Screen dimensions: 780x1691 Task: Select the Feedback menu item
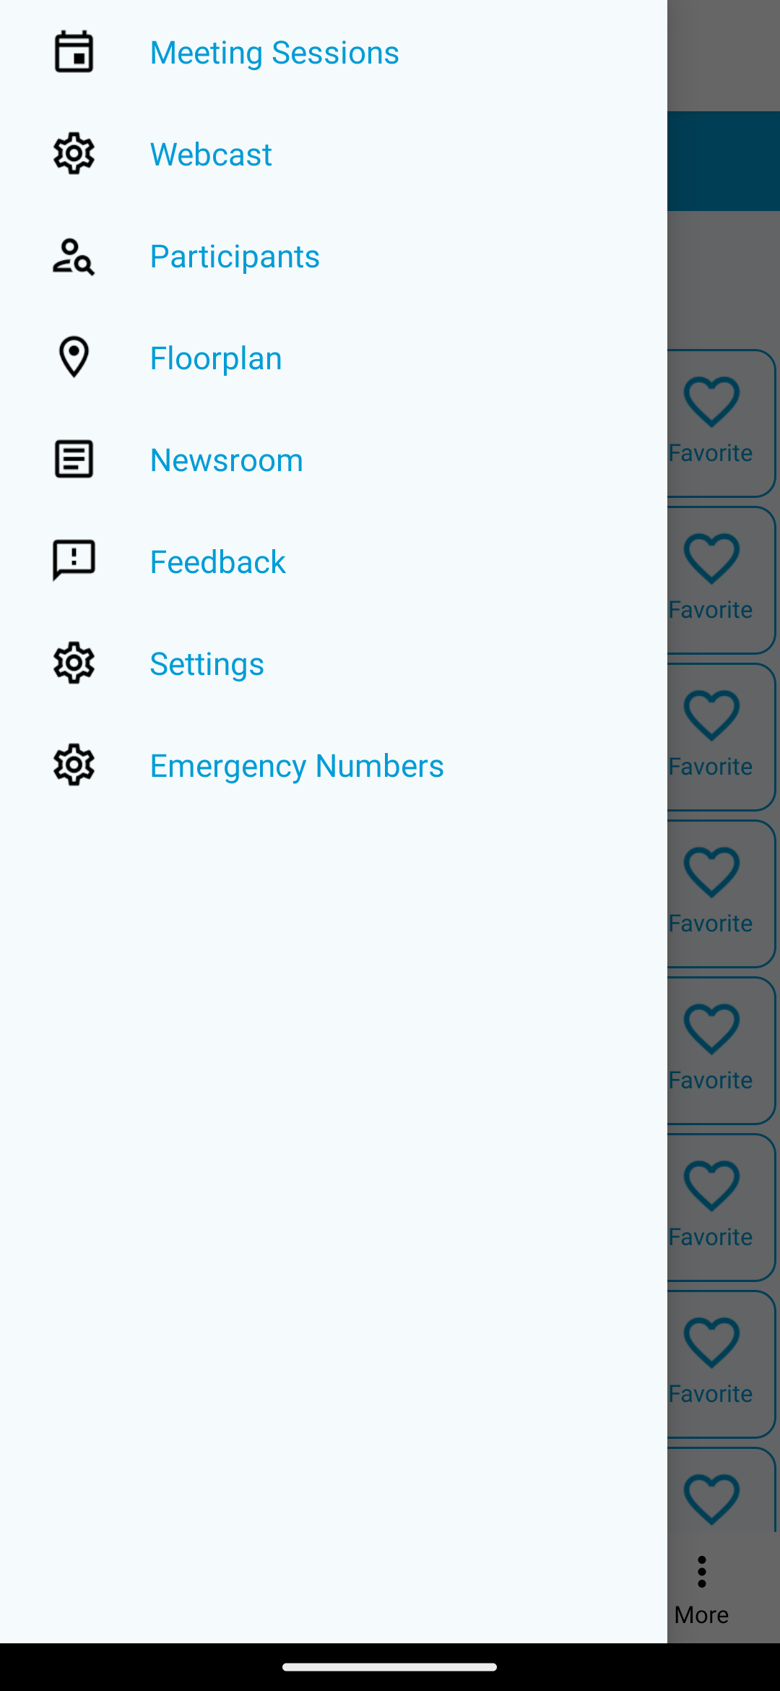[x=218, y=562]
